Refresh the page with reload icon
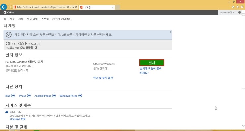245x131 pixels. pyautogui.click(x=76, y=7)
